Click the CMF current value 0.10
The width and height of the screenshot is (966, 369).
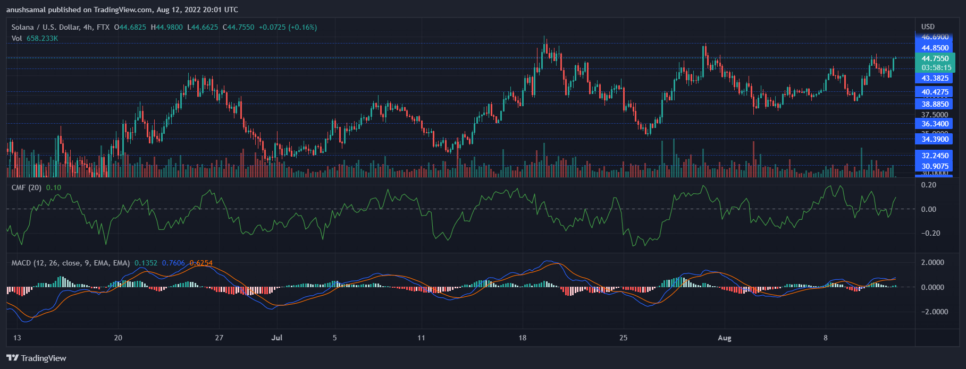(x=54, y=187)
